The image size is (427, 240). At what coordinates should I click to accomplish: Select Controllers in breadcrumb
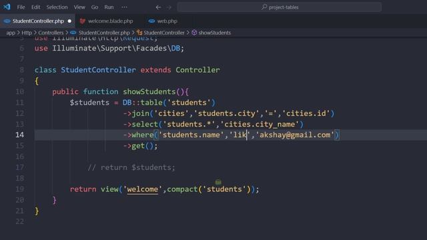click(51, 33)
